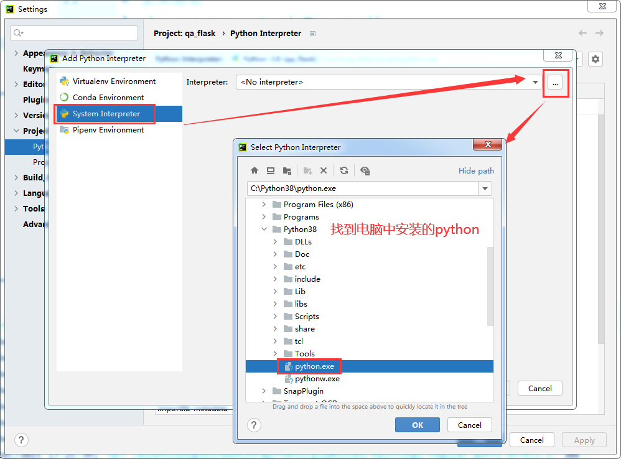This screenshot has height=459, width=621.
Task: Confirm with OK in Select Python Interpreter
Action: tap(418, 425)
